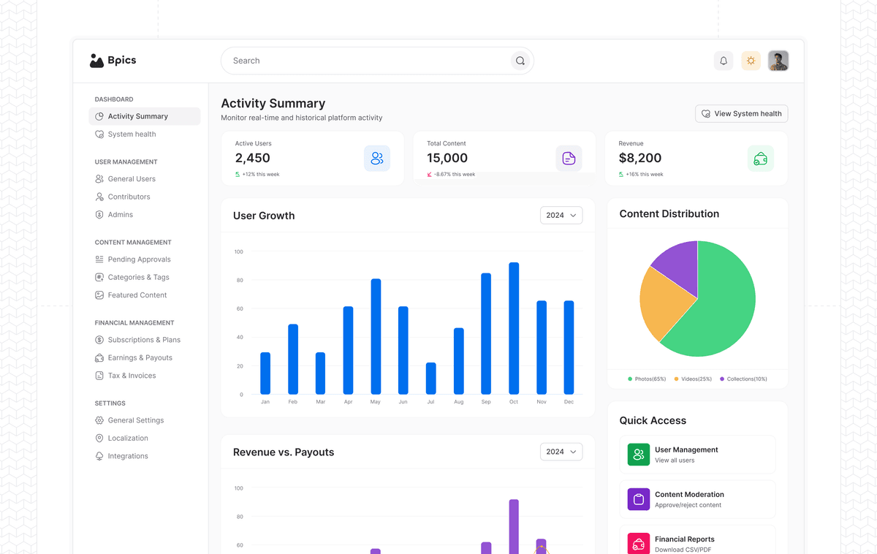Open notifications bell icon
Screen dimensions: 877x554
(x=724, y=61)
